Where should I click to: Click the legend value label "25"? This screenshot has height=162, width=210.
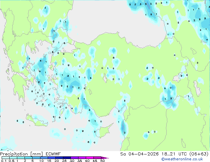64,161
